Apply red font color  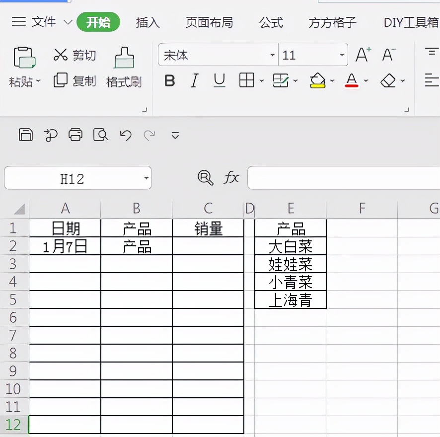click(x=351, y=80)
